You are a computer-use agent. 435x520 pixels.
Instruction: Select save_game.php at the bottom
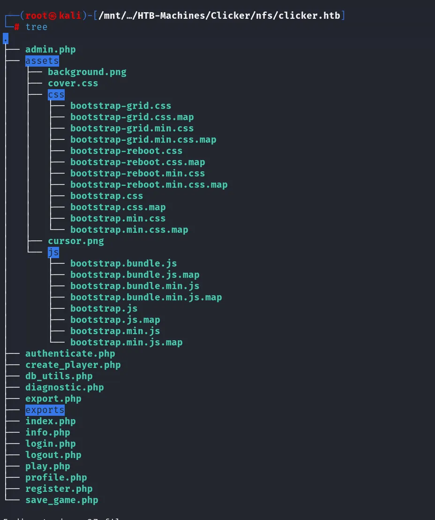pos(61,500)
